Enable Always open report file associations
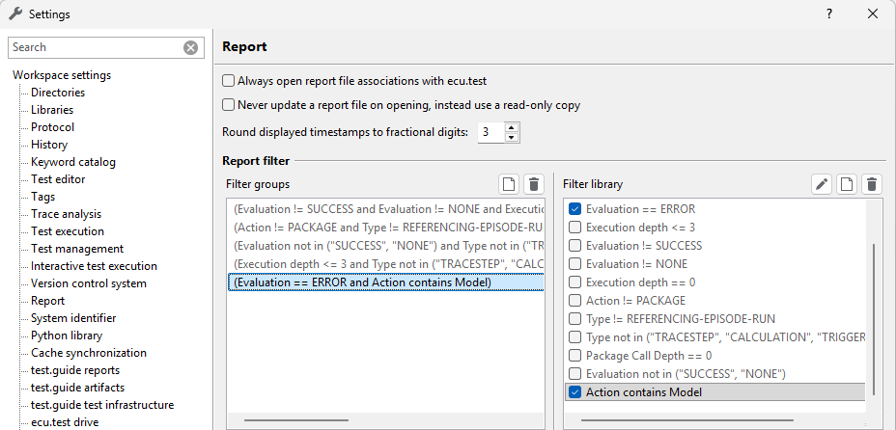This screenshot has width=896, height=430. pos(229,81)
